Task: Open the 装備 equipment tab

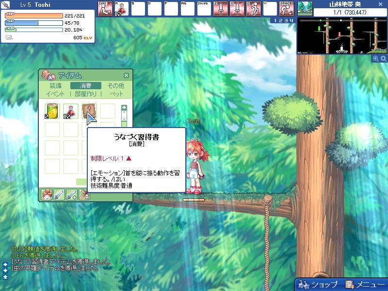Action: (55, 86)
